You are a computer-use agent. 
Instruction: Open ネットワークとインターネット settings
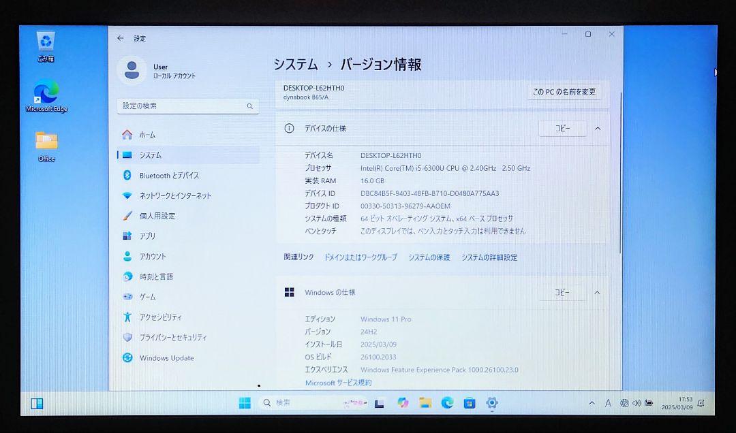click(x=188, y=195)
